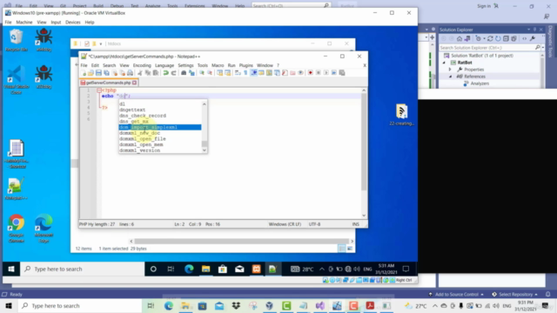The height and width of the screenshot is (313, 557).
Task: Open the Notepad++ File menu
Action: (84, 65)
